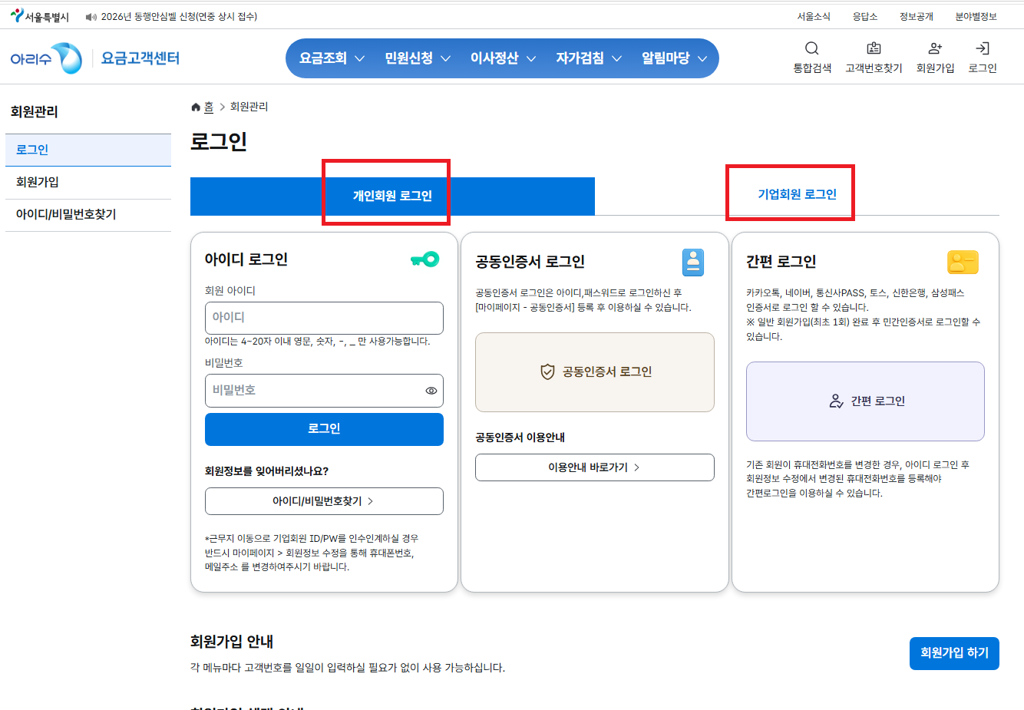Click the 간편 로그인 button
Image resolution: width=1024 pixels, height=710 pixels.
pyautogui.click(x=865, y=401)
